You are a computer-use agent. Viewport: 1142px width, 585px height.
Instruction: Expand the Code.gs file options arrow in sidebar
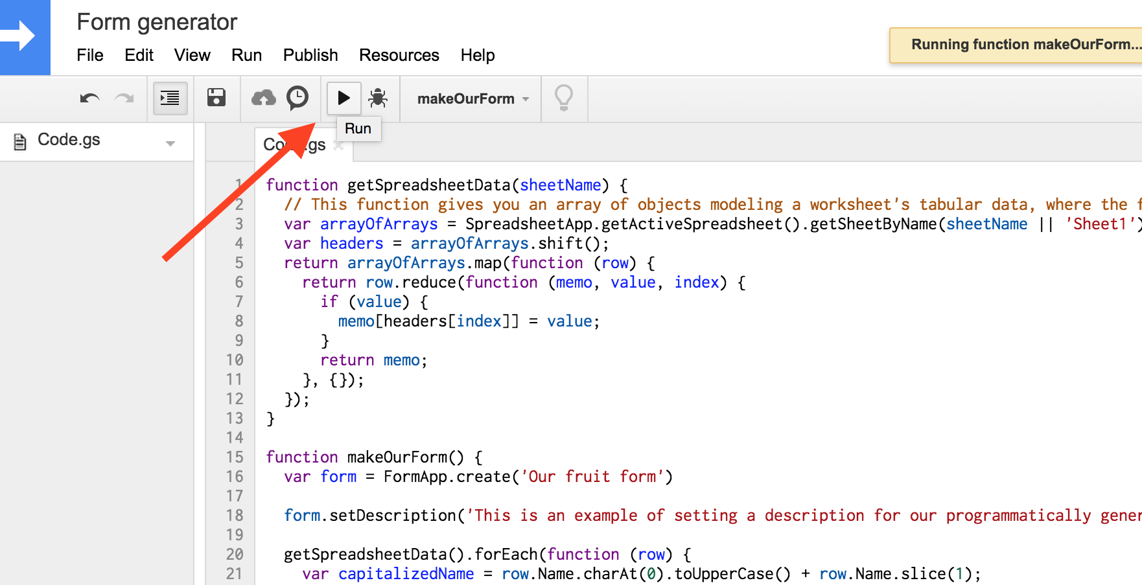coord(170,142)
